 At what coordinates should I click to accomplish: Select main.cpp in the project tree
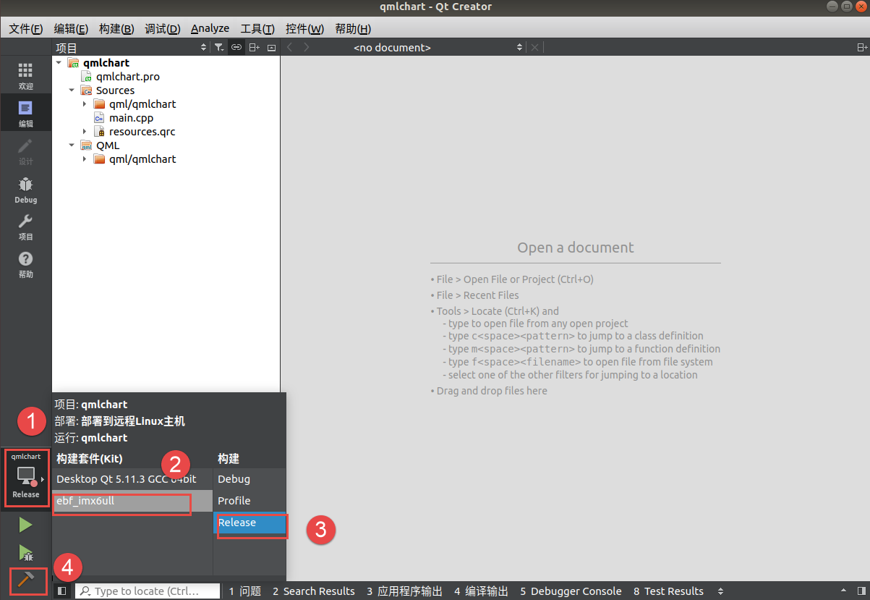pos(131,118)
